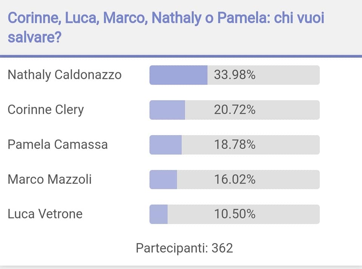Click the 20.72% result bar
362x269 pixels.
point(235,110)
